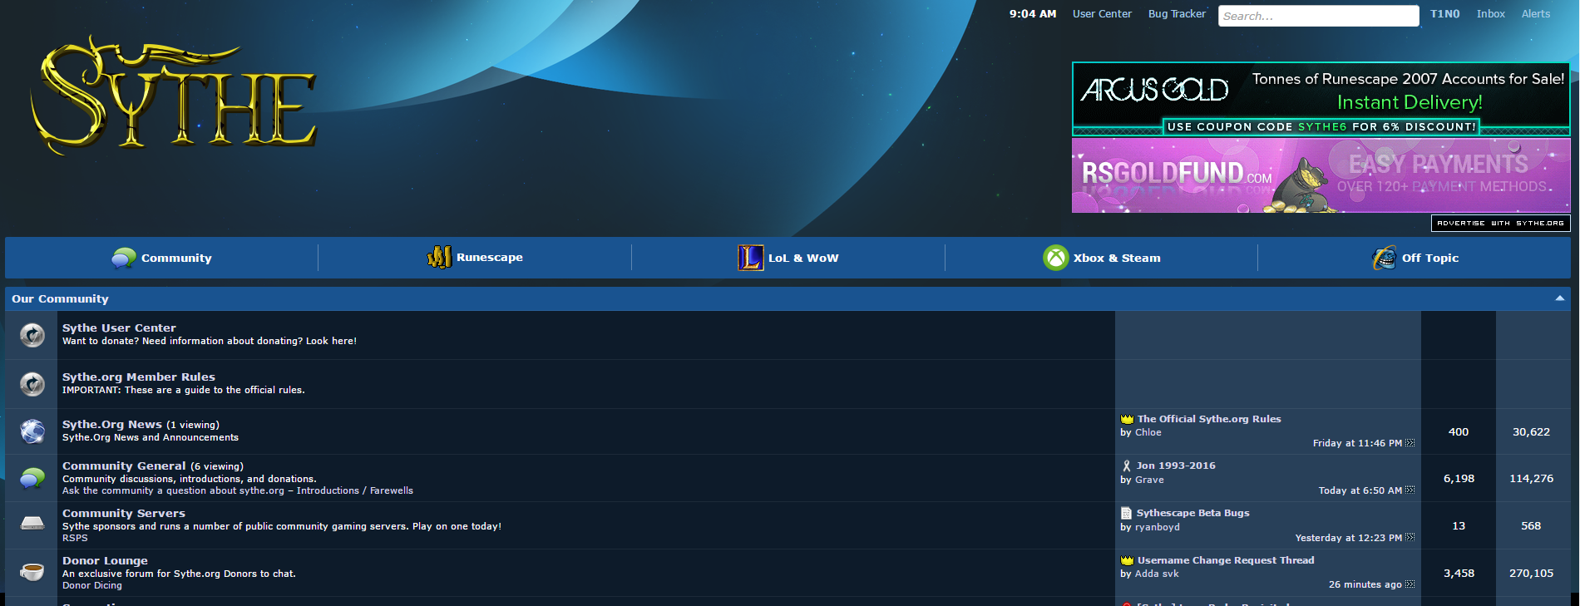Click the 9:04 AM time display
The image size is (1580, 606).
(x=1032, y=14)
